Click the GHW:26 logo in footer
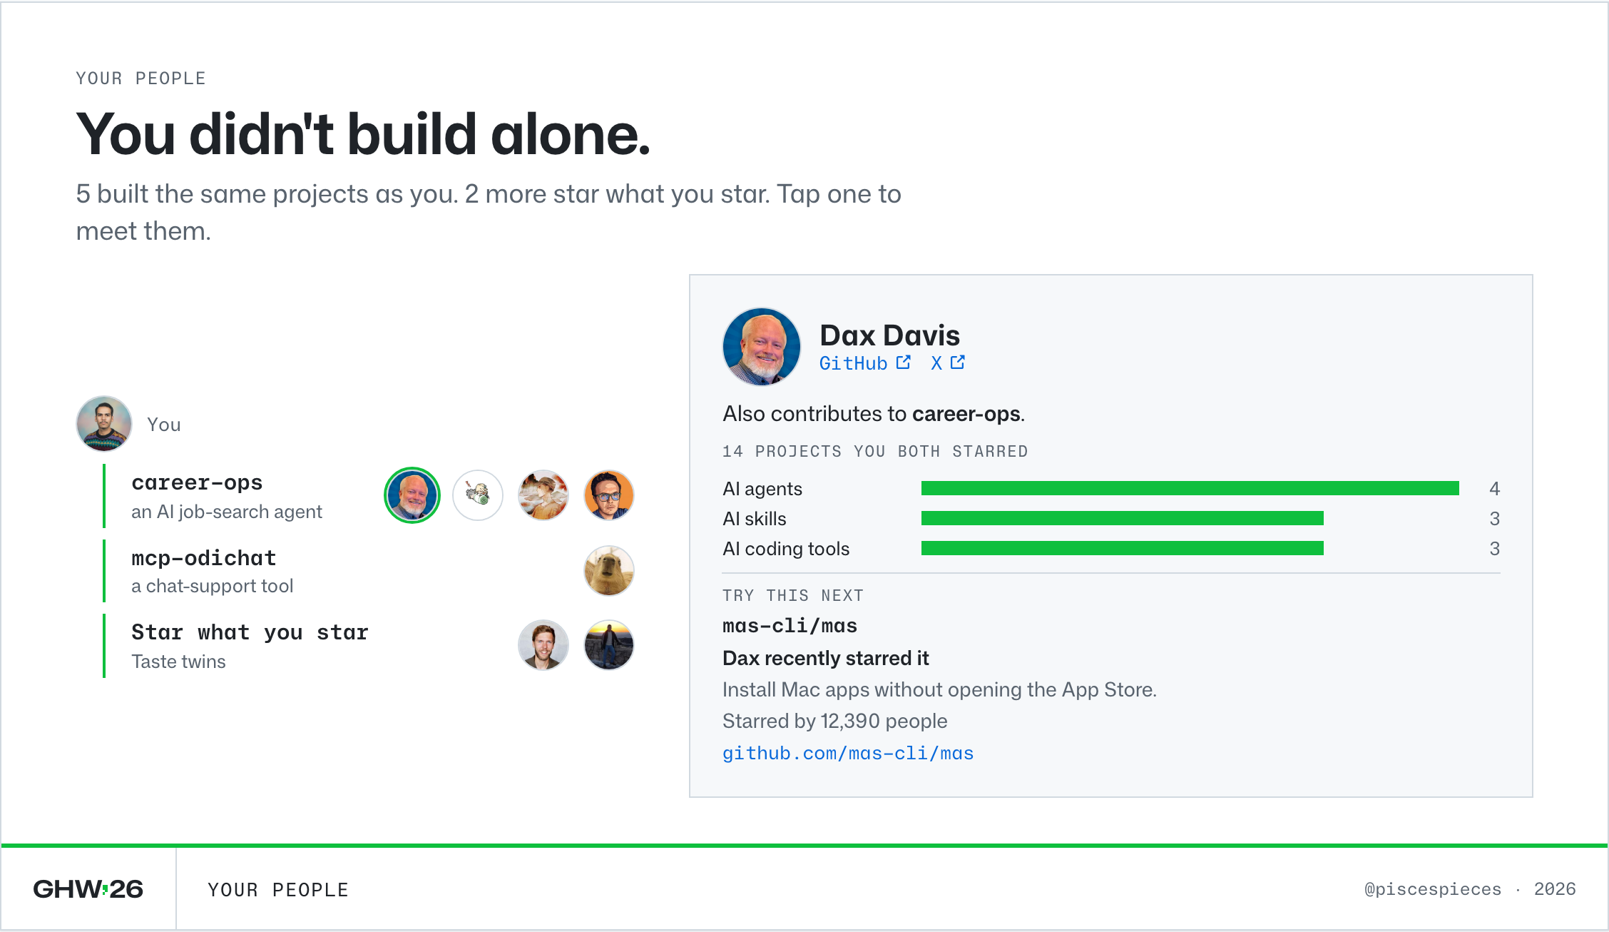1609x932 pixels. coord(88,889)
